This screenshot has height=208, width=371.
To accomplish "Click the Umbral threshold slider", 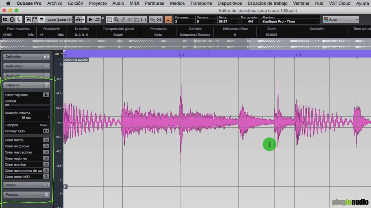I will [x=27, y=105].
